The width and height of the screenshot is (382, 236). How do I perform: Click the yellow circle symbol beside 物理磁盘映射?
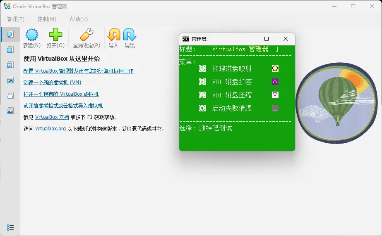coord(275,68)
